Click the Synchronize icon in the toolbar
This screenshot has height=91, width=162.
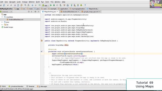pos(4,5)
